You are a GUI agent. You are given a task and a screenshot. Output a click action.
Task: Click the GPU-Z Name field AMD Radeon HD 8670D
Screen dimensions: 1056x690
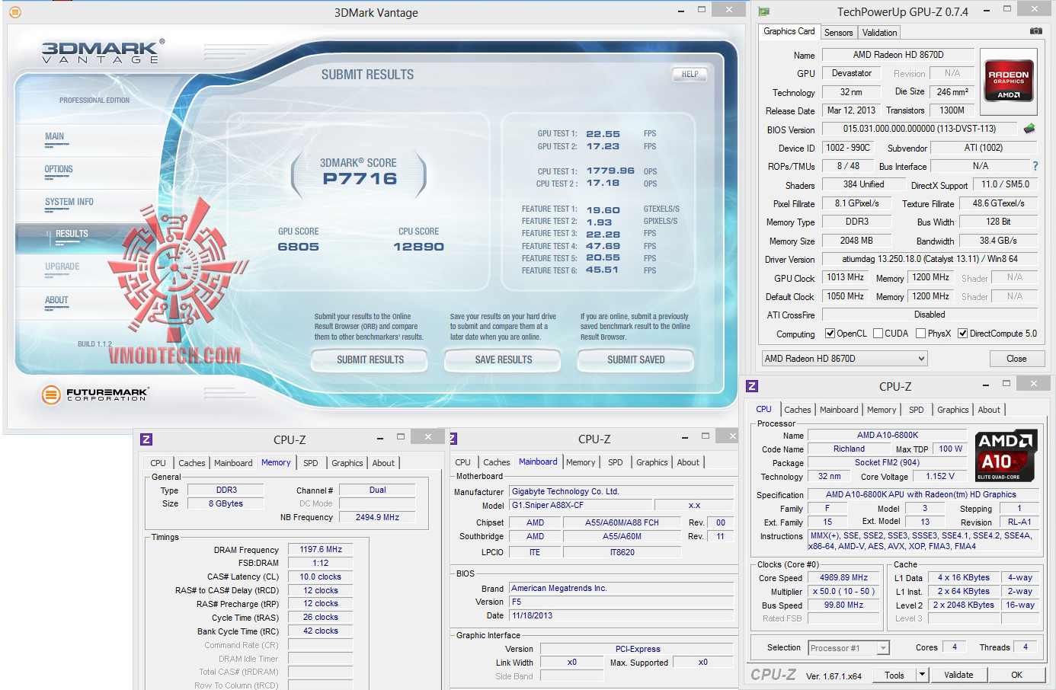coord(898,55)
